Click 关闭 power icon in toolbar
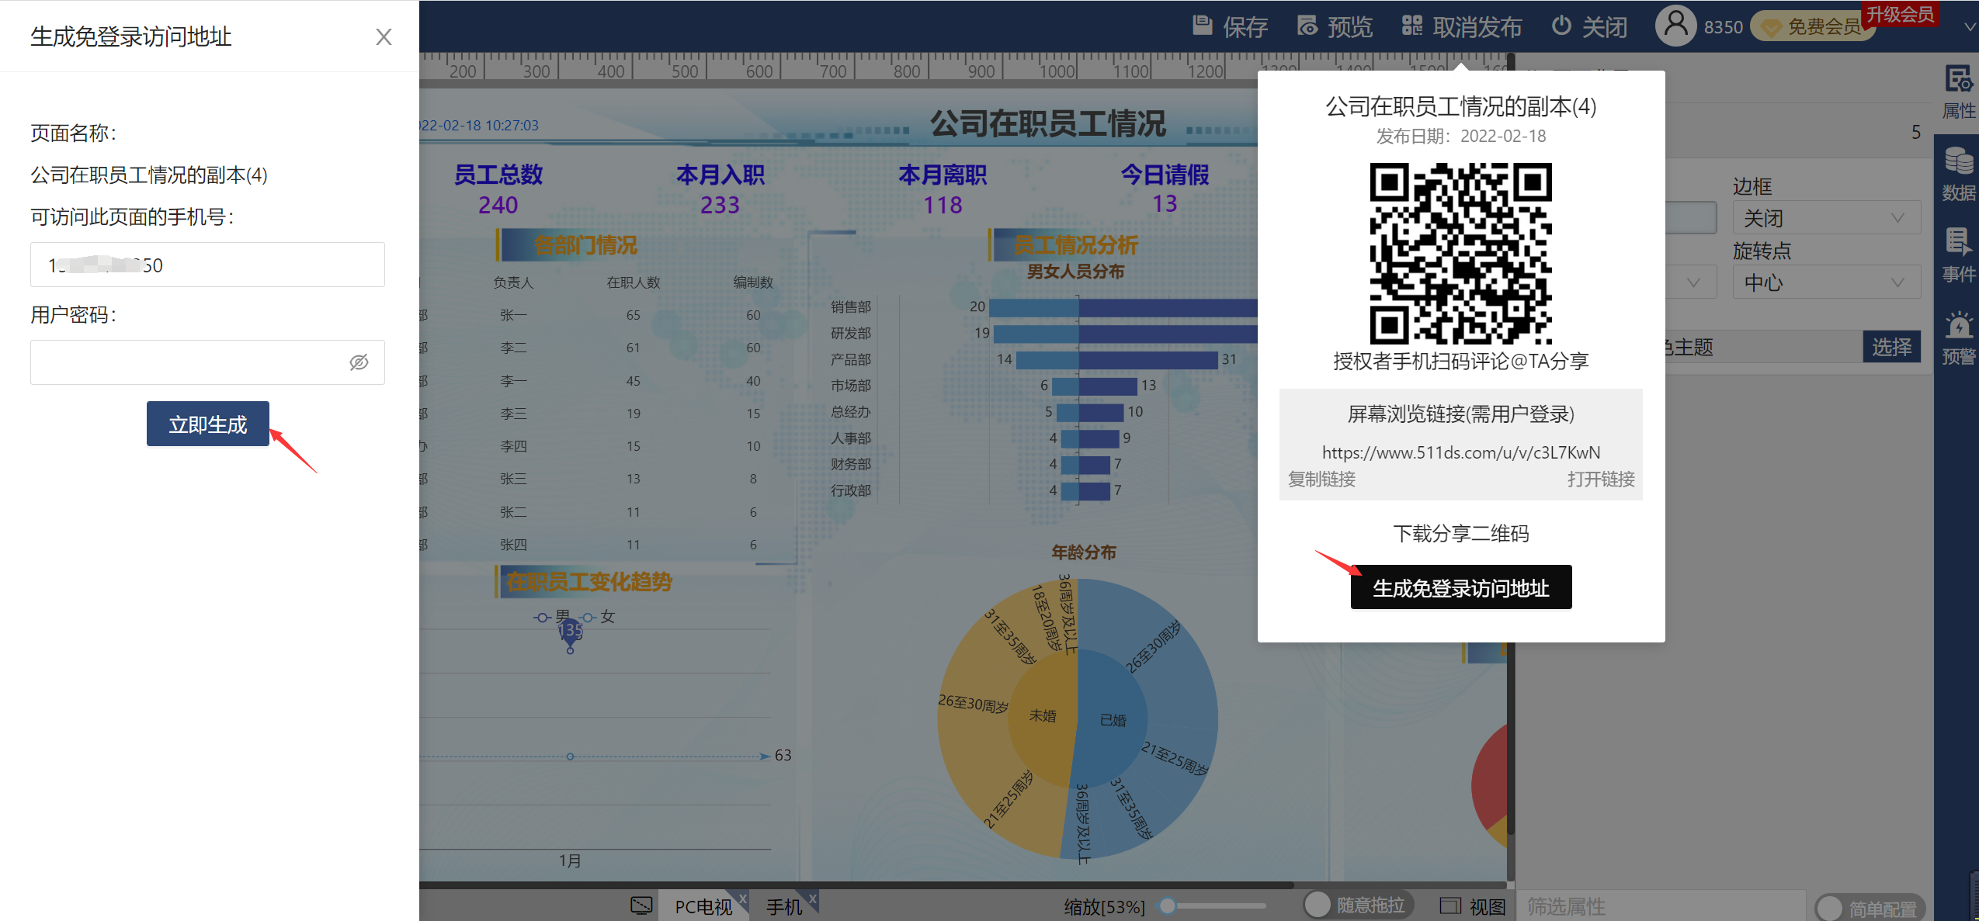The height and width of the screenshot is (921, 1979). (x=1561, y=26)
